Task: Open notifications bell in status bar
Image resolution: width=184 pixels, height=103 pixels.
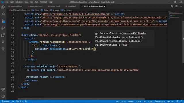Action: [181, 102]
